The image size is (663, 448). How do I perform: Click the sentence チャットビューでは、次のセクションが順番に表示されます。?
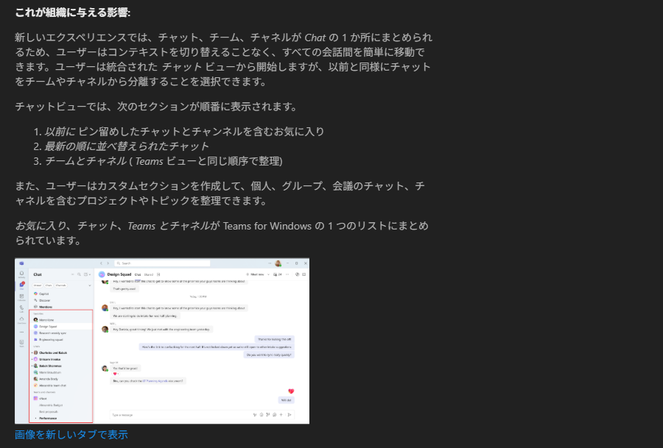tap(158, 107)
